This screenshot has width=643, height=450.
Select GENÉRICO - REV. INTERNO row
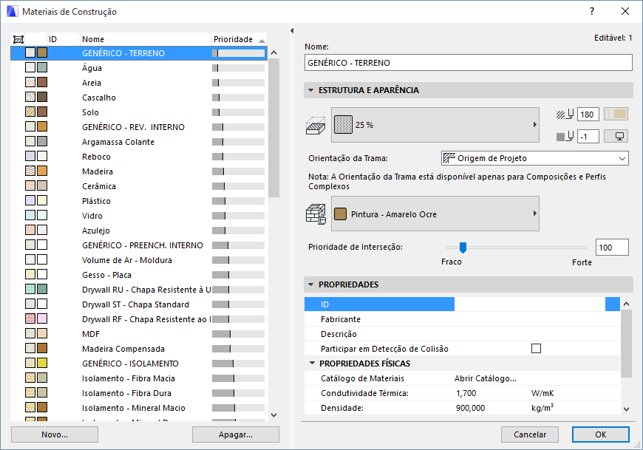139,126
